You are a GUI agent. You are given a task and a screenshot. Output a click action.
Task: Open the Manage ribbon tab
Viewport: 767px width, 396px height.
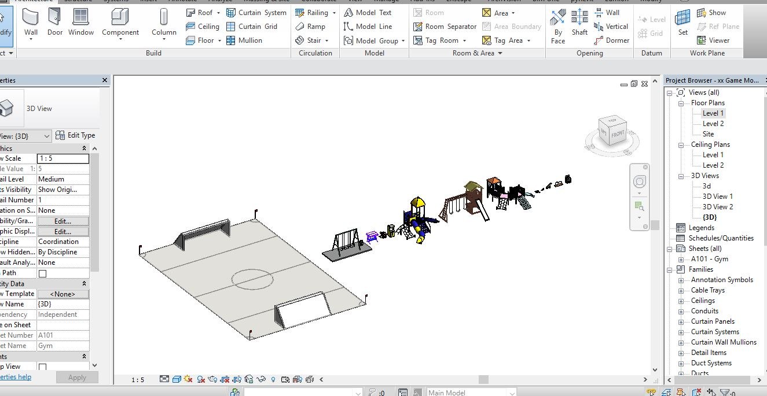[387, 1]
